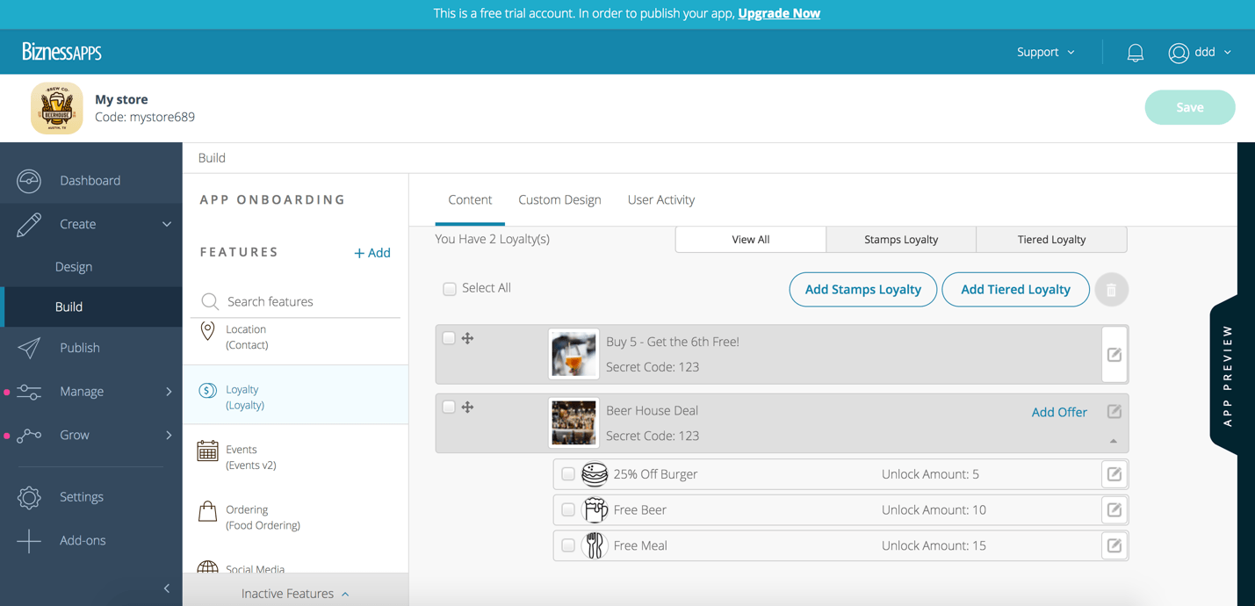Click the notification bell icon
1255x606 pixels.
[1135, 53]
